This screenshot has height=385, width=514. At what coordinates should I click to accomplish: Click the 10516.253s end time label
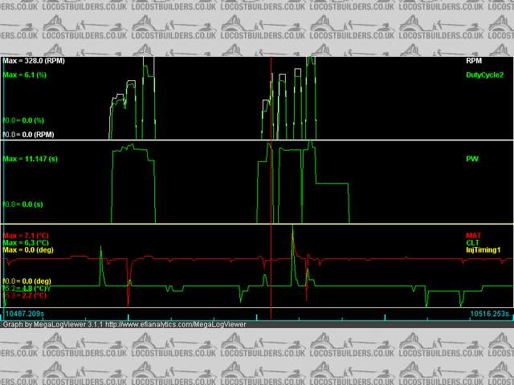coord(489,314)
